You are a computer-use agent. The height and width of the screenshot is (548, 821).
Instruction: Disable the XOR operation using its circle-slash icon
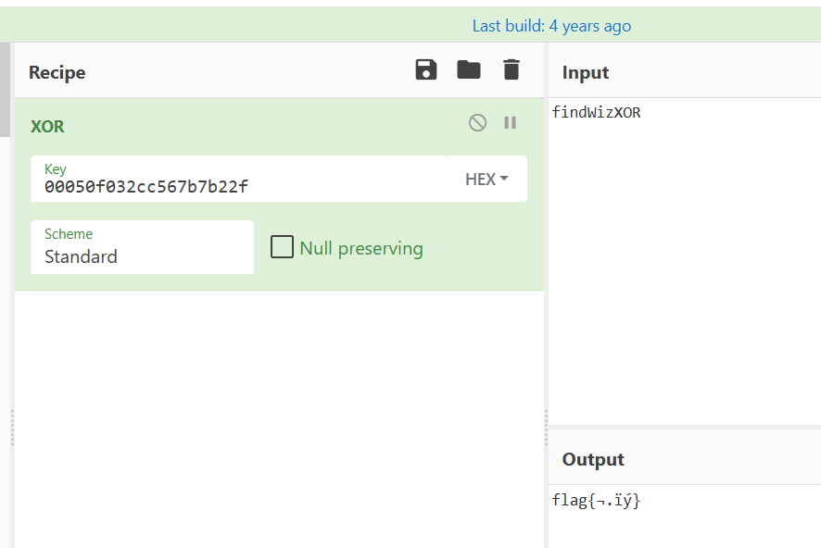tap(477, 123)
